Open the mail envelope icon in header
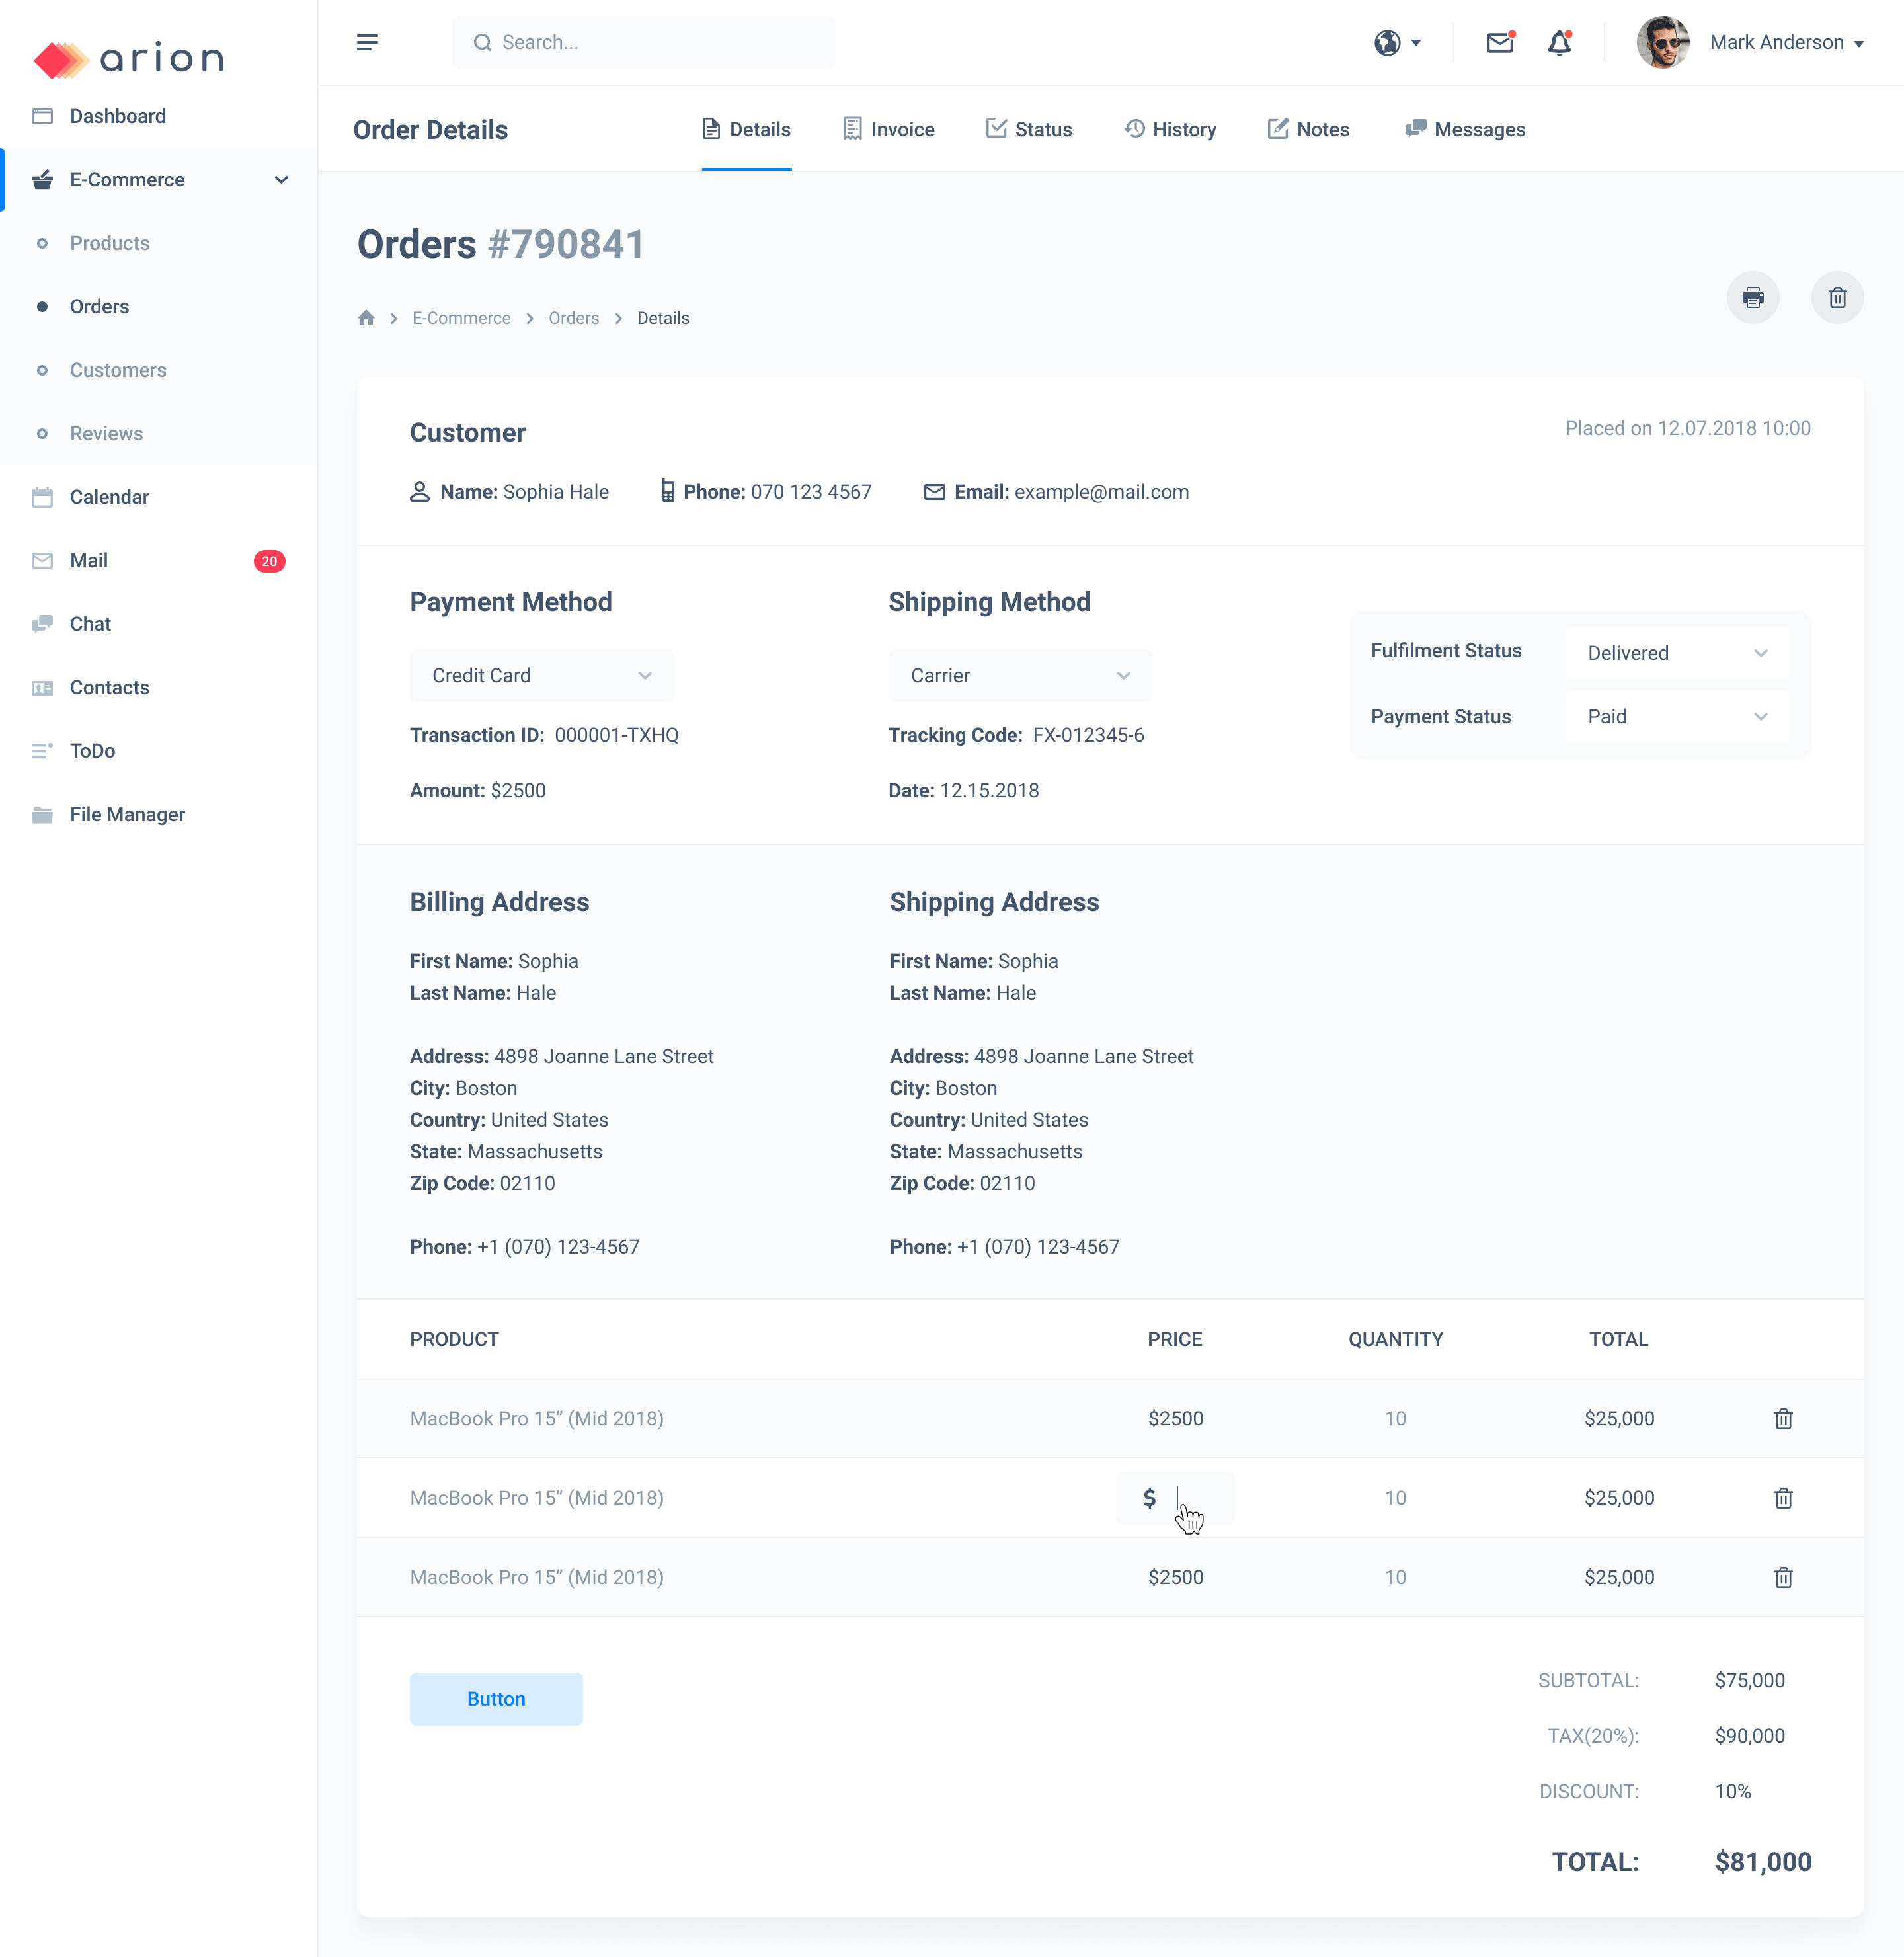 (1499, 42)
